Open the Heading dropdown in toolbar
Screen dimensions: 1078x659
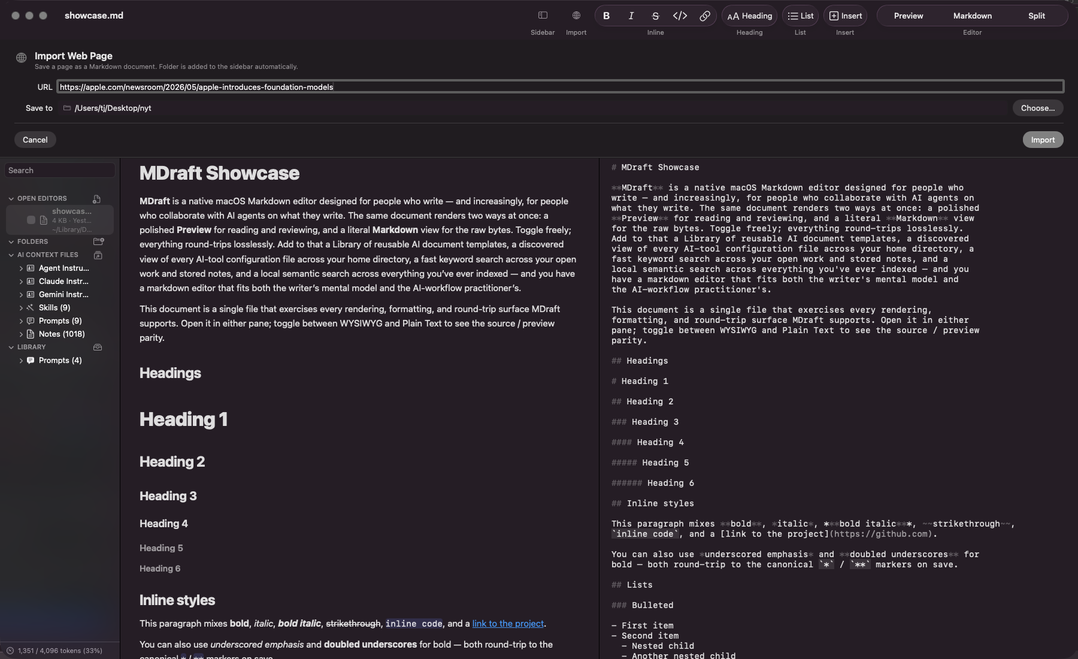(x=749, y=16)
